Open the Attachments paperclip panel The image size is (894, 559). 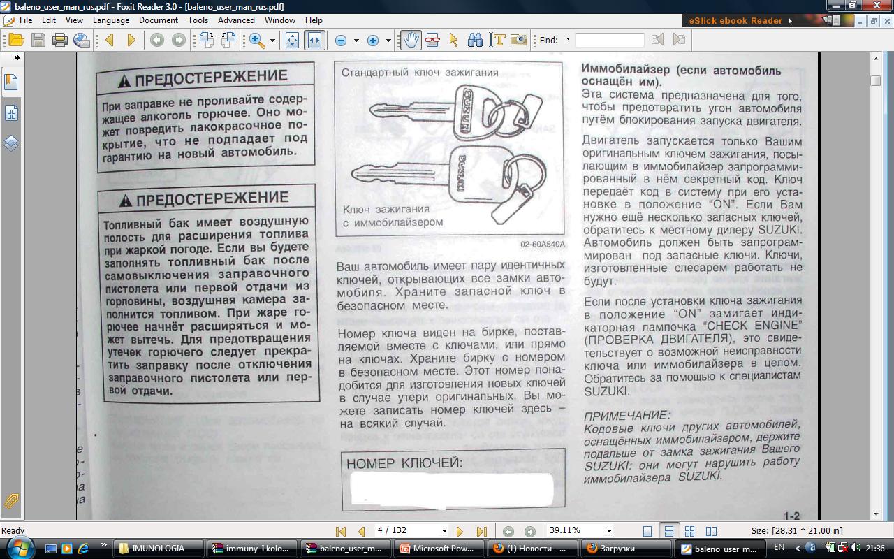click(x=11, y=500)
